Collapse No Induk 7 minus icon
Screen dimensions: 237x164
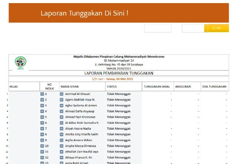point(42,129)
